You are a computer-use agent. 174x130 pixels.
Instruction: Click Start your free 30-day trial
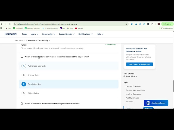(139, 64)
